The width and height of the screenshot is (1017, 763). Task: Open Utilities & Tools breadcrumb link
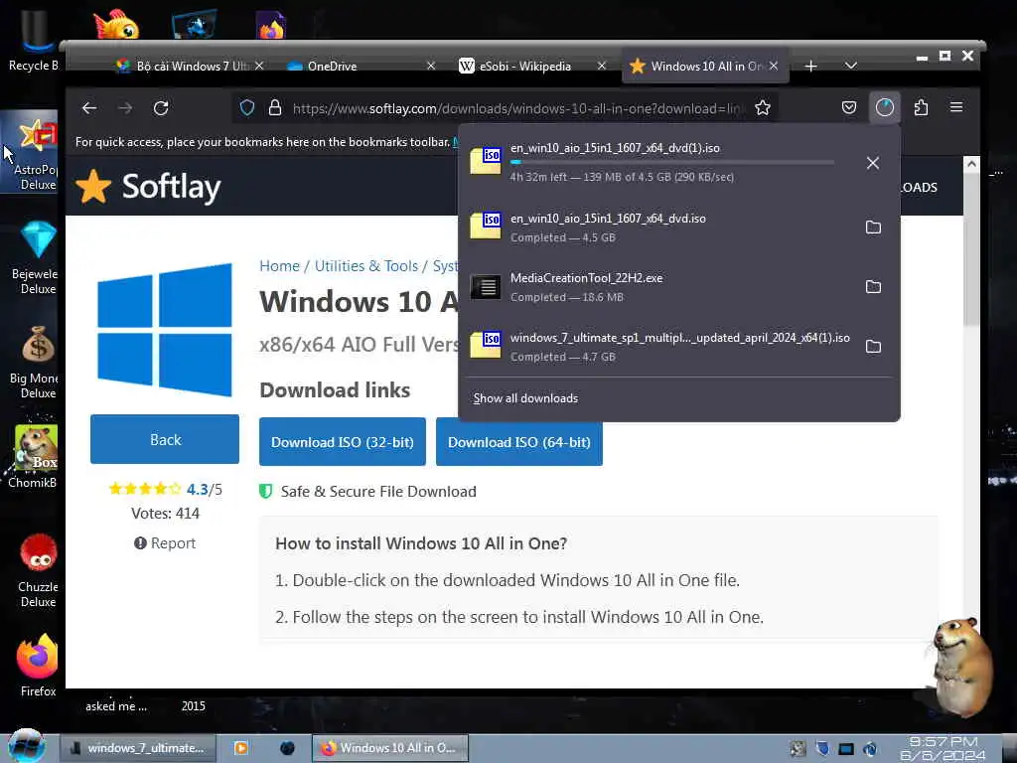365,266
